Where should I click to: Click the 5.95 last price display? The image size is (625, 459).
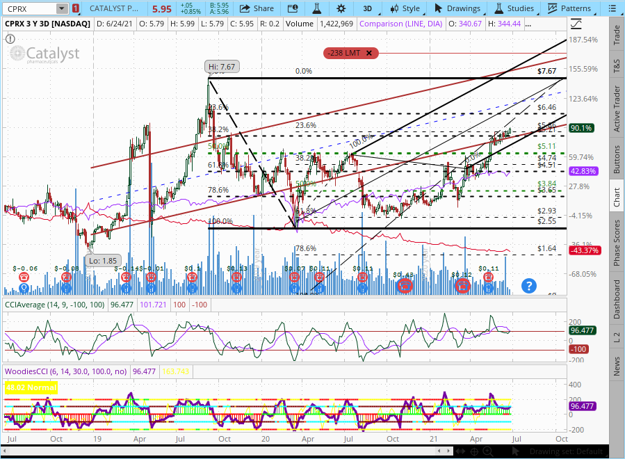tap(162, 9)
